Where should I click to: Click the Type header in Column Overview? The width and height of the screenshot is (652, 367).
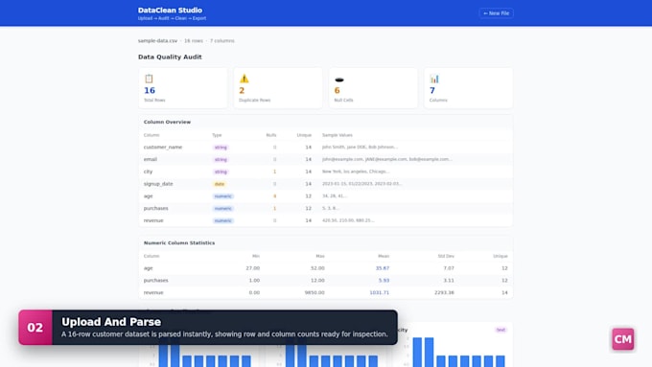coord(217,135)
